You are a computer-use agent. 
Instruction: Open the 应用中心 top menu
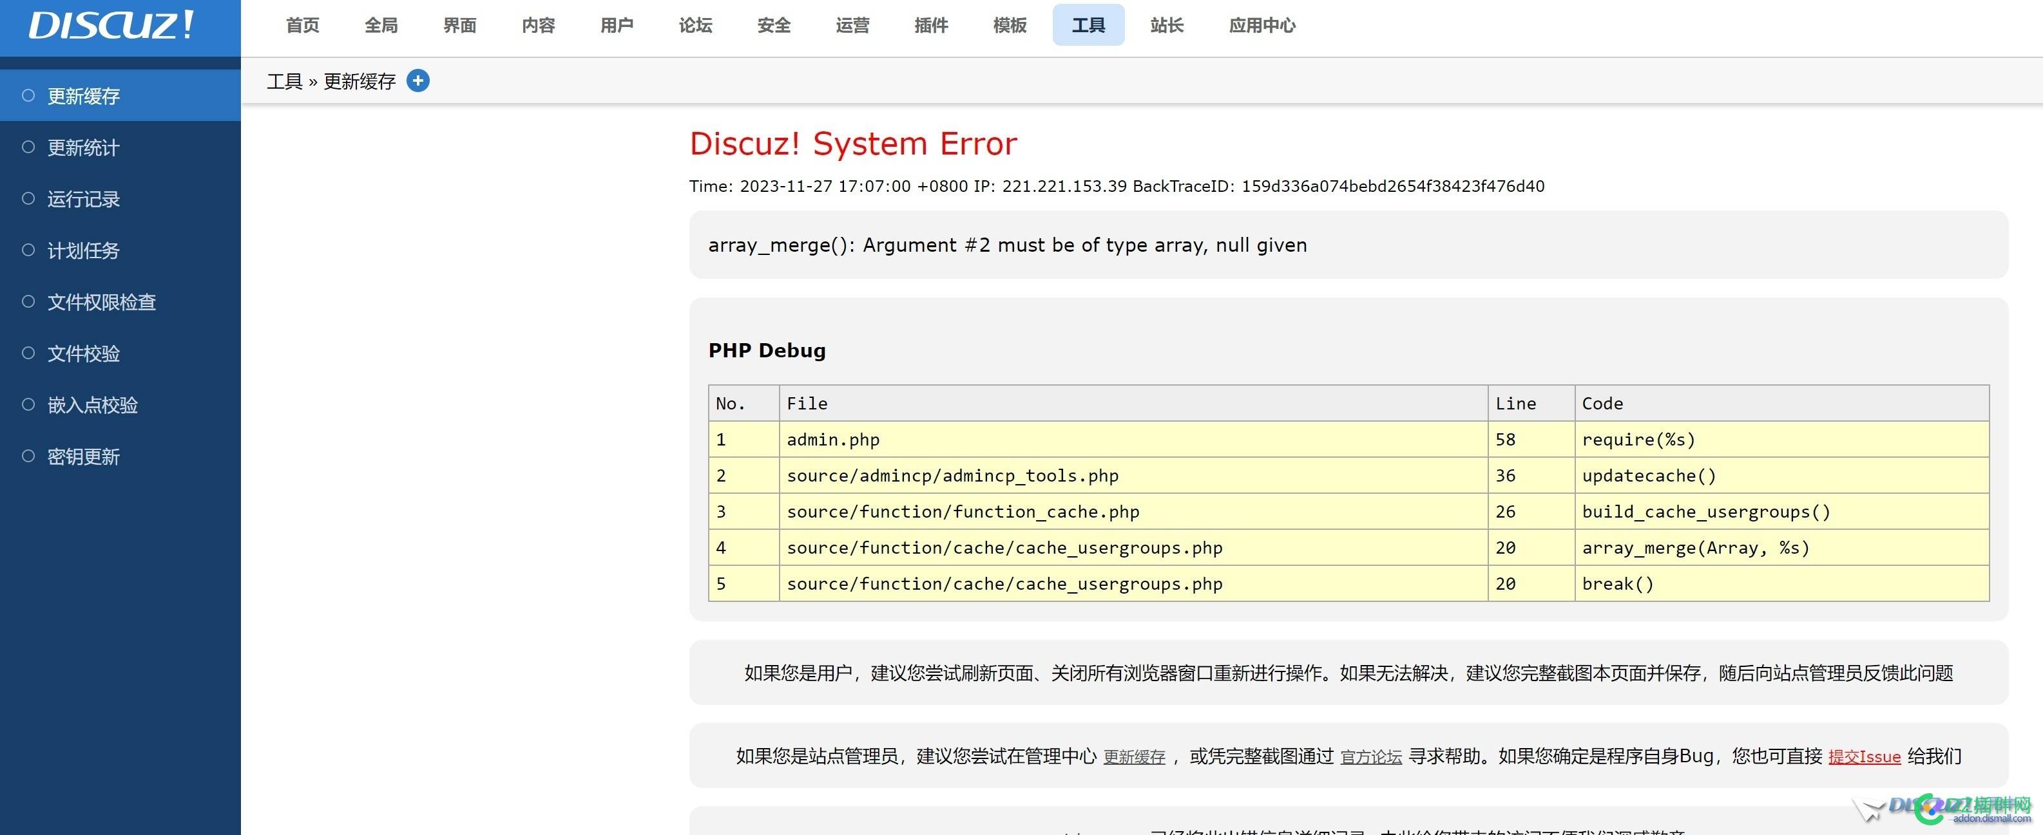[x=1261, y=25]
